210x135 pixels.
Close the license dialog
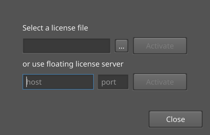click(175, 119)
